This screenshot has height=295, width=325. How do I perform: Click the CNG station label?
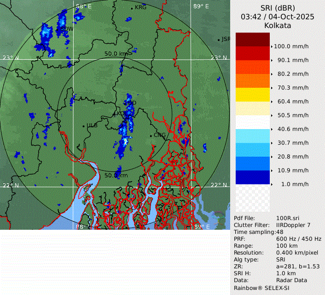[159, 135]
